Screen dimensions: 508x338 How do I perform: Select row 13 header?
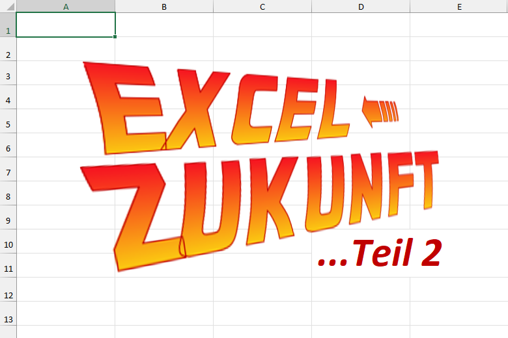8,313
